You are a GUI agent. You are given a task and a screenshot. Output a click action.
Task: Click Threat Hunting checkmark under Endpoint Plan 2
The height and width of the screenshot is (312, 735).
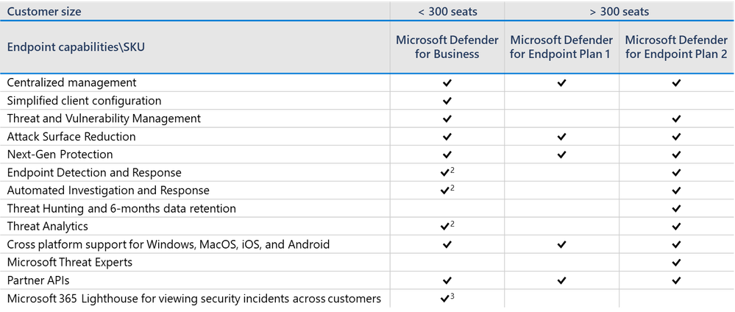click(x=676, y=208)
